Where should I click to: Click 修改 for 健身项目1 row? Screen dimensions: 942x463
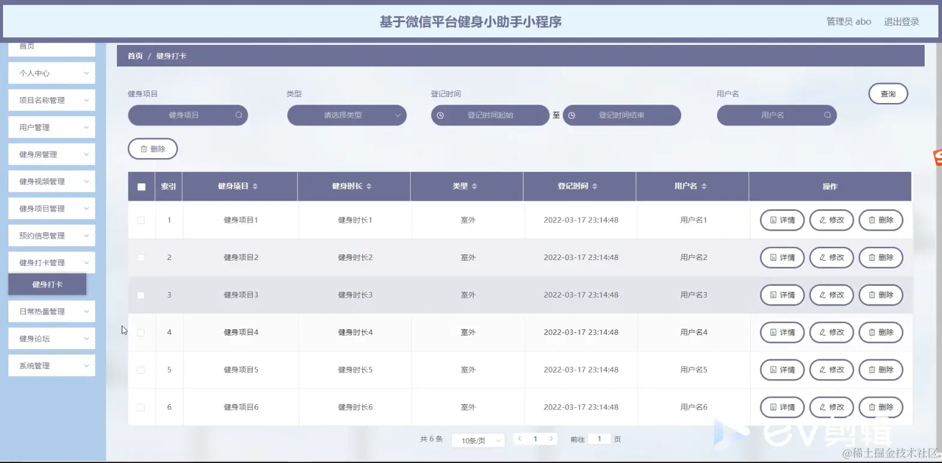click(832, 220)
